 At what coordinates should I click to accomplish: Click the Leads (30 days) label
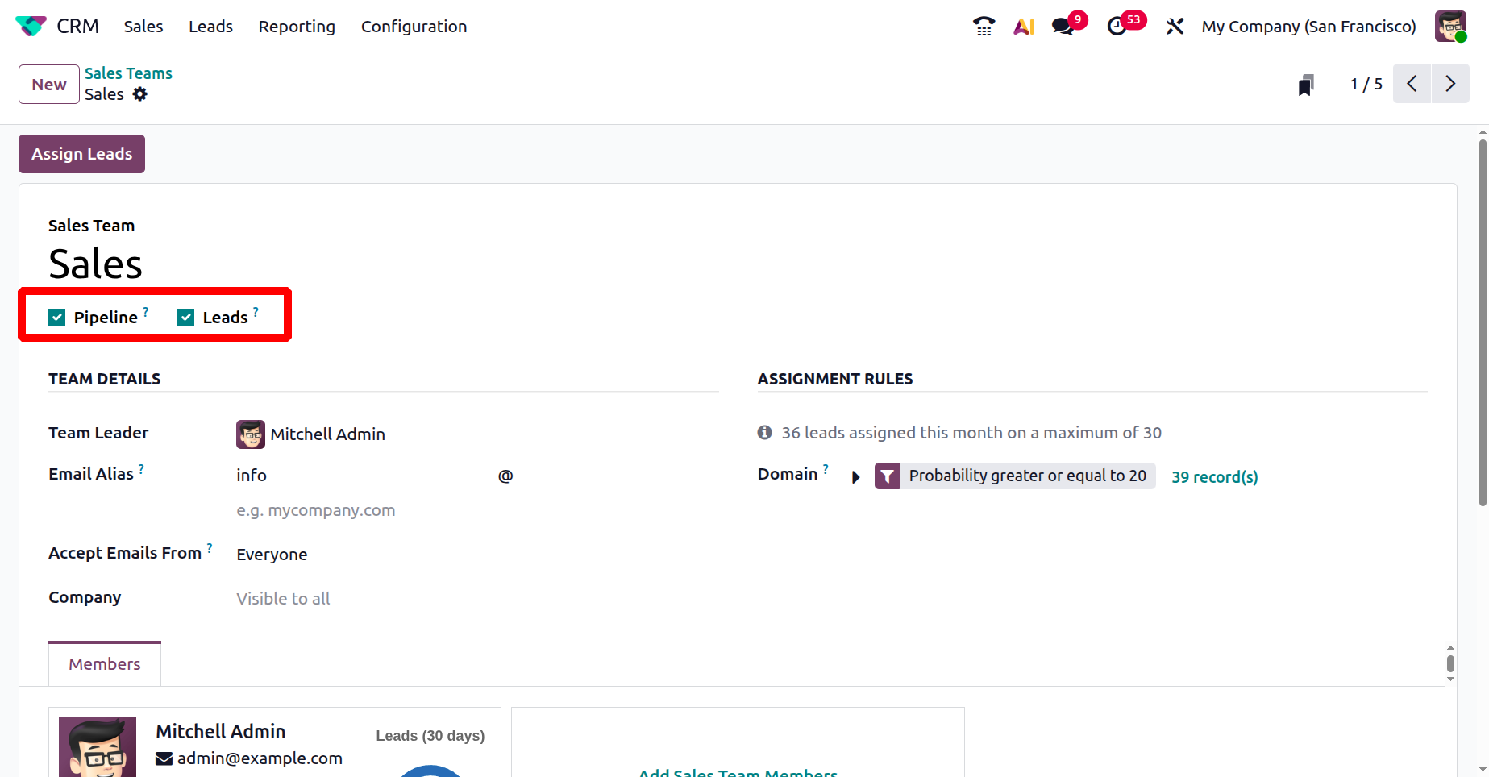point(430,736)
